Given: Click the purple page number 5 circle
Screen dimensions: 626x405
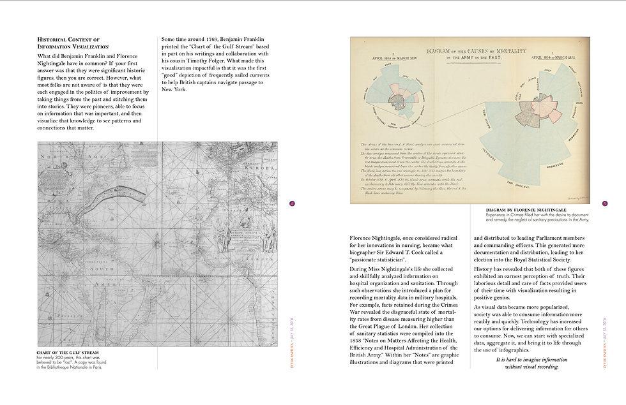Looking at the screenshot, I should pyautogui.click(x=604, y=203).
